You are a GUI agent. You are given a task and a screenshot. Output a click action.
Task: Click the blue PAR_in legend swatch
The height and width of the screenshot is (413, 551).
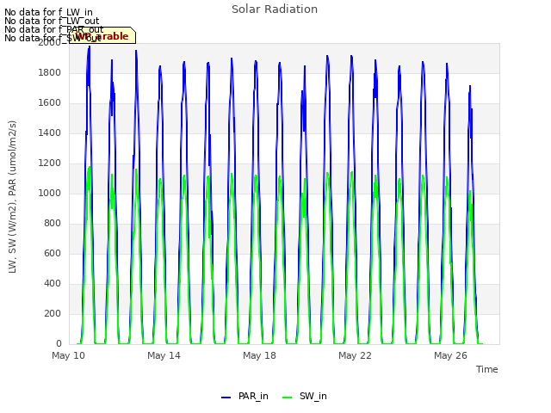[226, 398]
